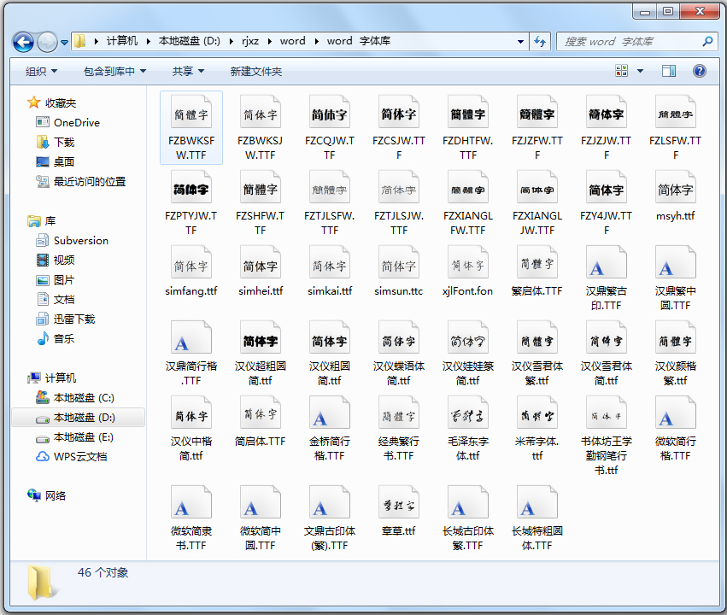Select the simsun.ttc font file icon
Image resolution: width=727 pixels, height=615 pixels.
pos(399,263)
